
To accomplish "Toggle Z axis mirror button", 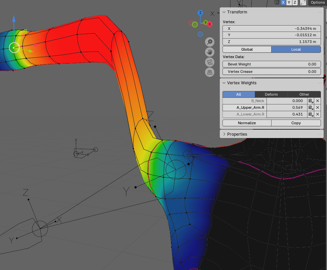I will (295, 2).
